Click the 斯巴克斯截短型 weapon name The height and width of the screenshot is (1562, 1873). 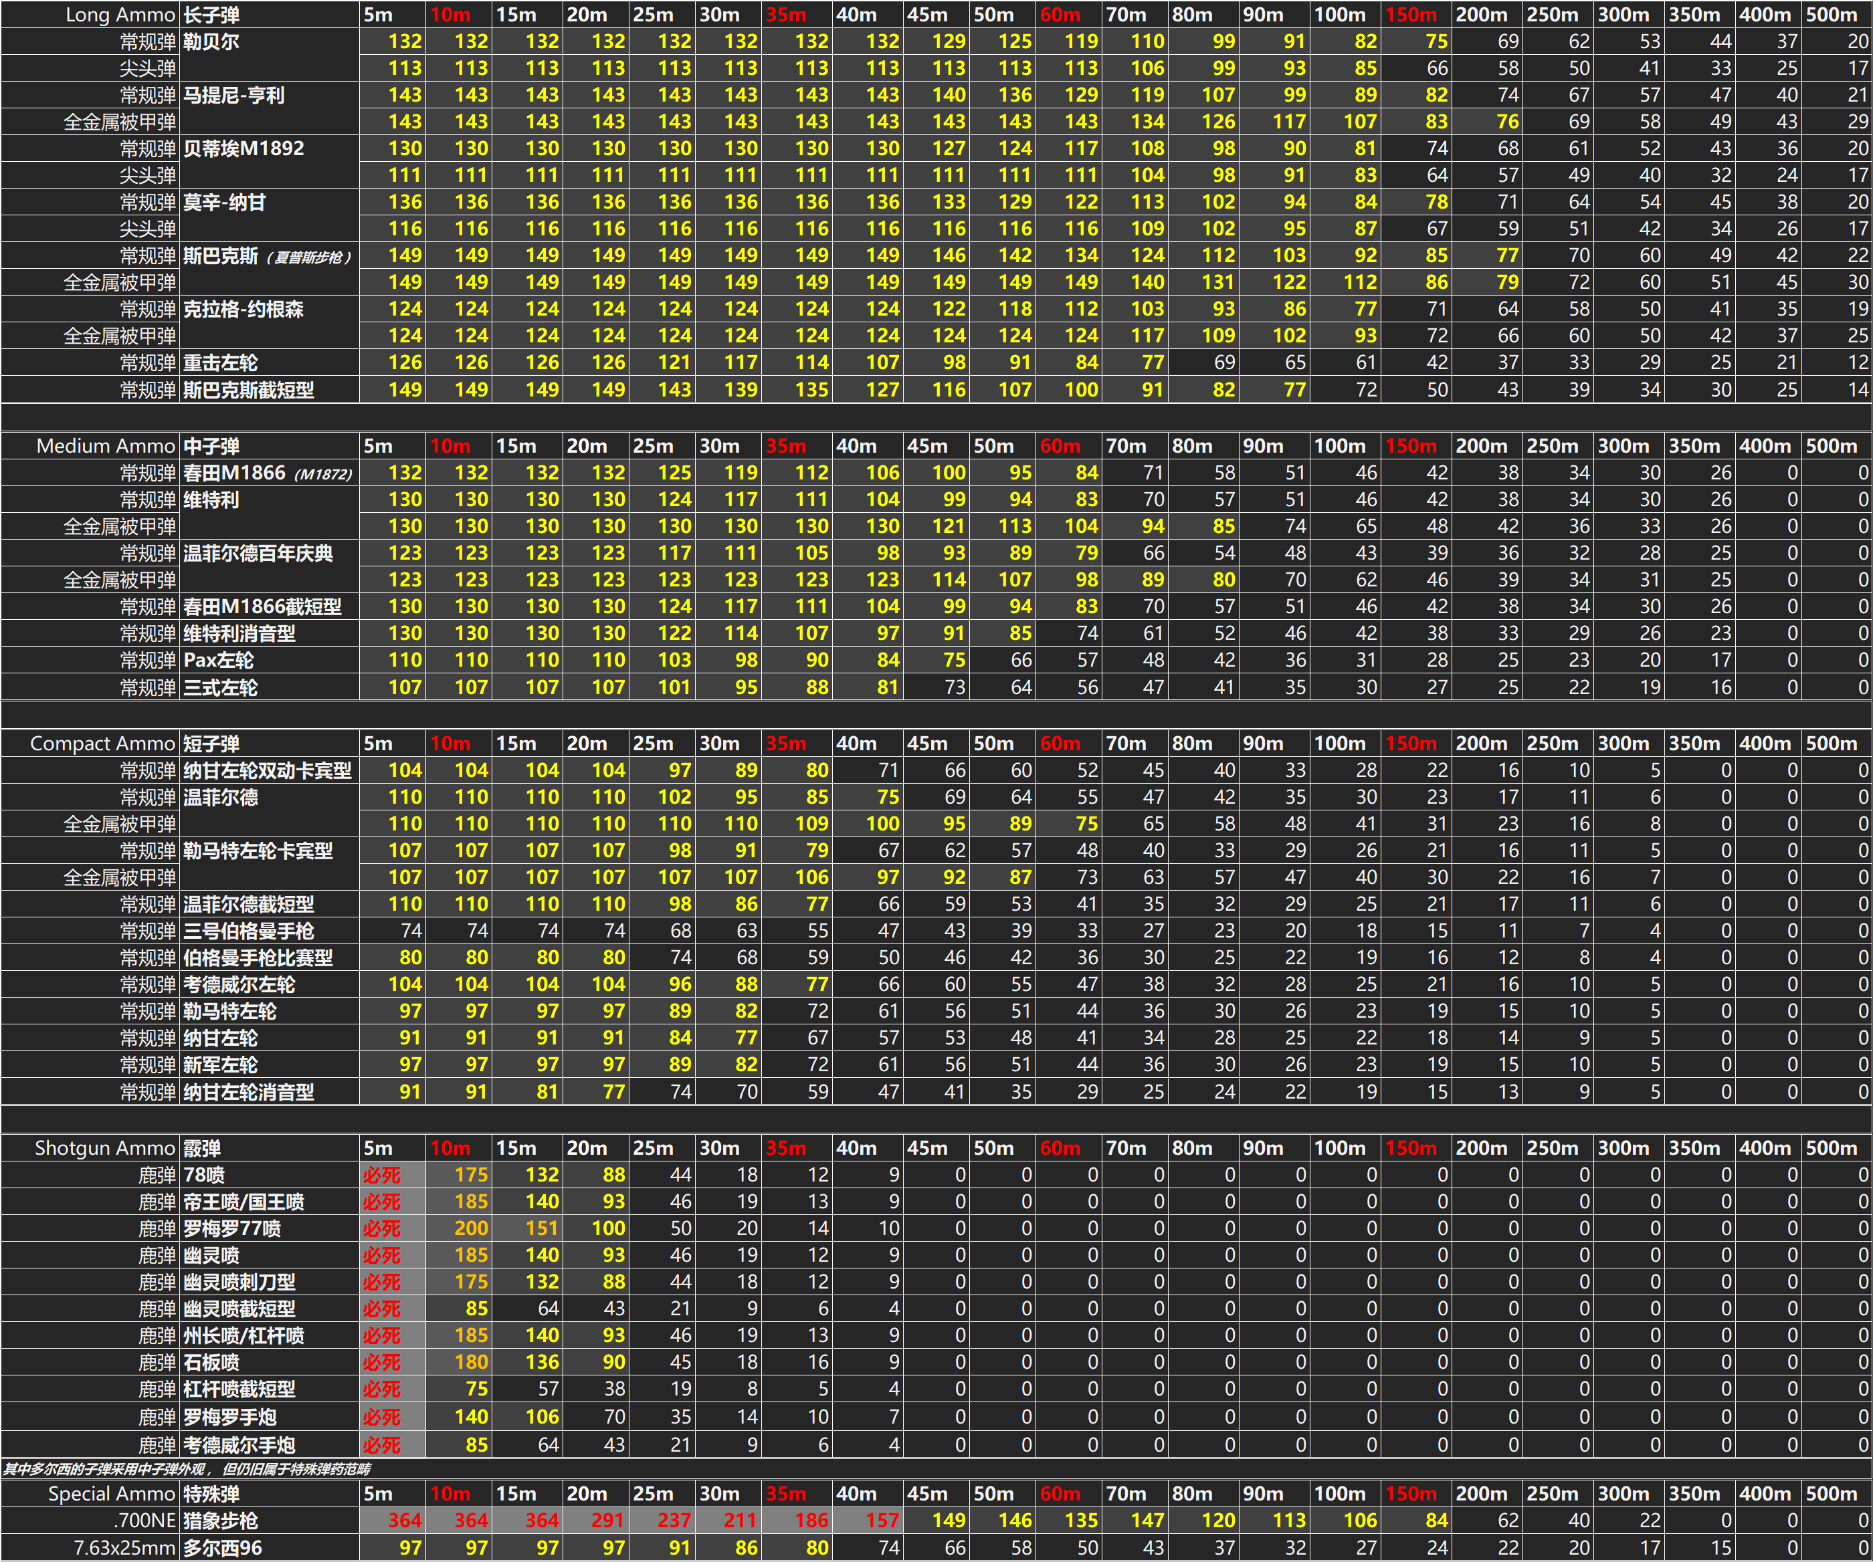(249, 390)
